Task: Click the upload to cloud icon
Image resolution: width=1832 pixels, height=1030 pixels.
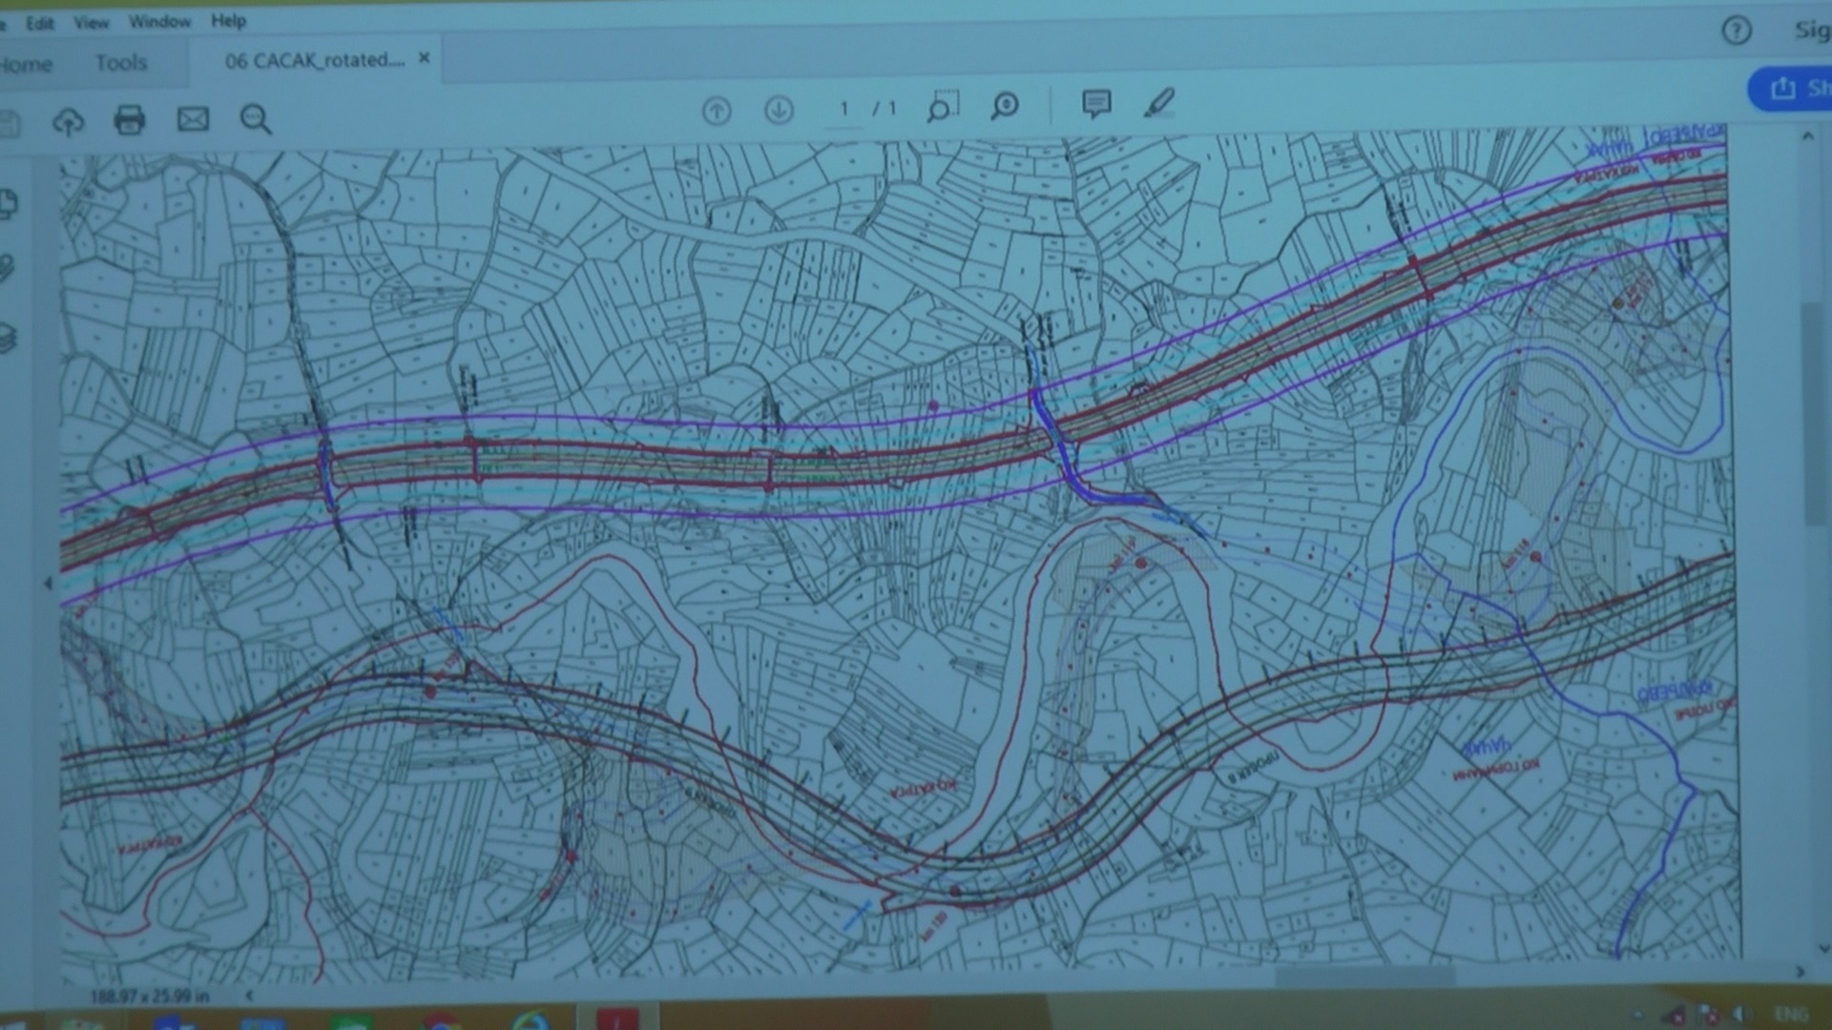Action: [68, 121]
